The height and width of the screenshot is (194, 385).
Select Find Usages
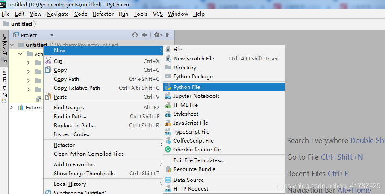click(103, 108)
